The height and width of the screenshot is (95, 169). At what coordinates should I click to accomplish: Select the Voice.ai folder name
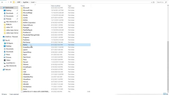click(x=25, y=82)
